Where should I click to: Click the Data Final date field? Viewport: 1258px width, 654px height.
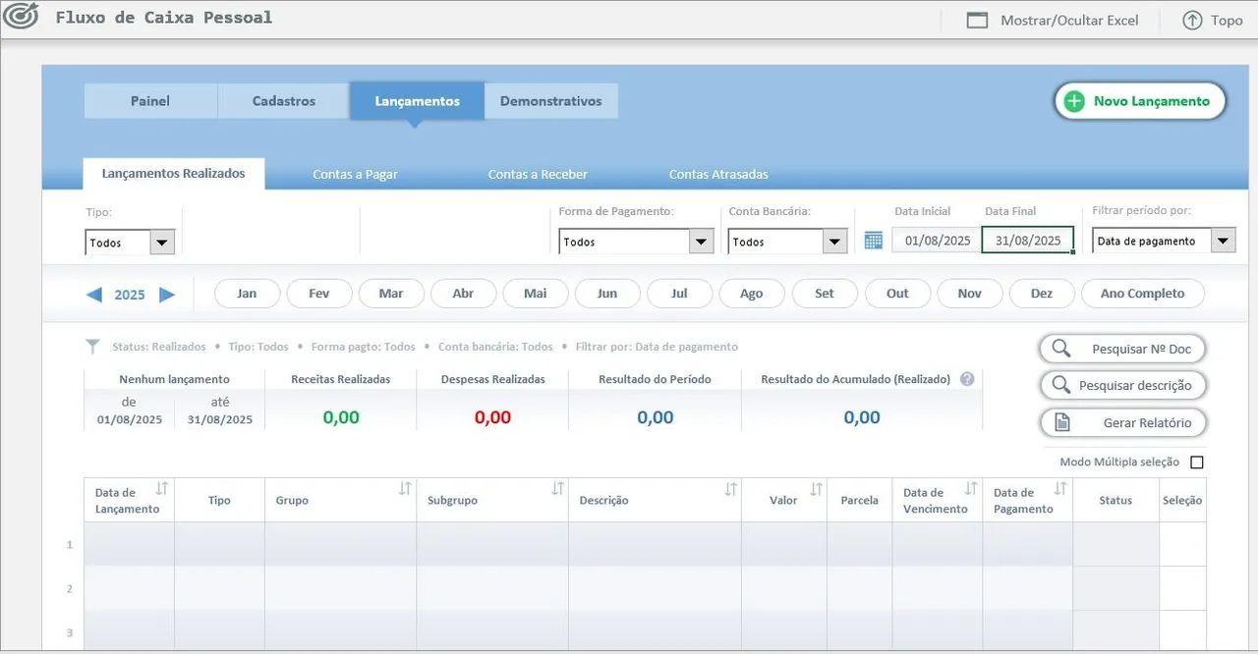(x=1027, y=241)
